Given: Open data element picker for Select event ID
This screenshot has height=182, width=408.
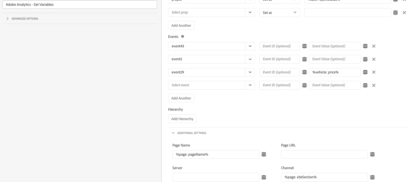Looking at the screenshot, I should pyautogui.click(x=304, y=85).
